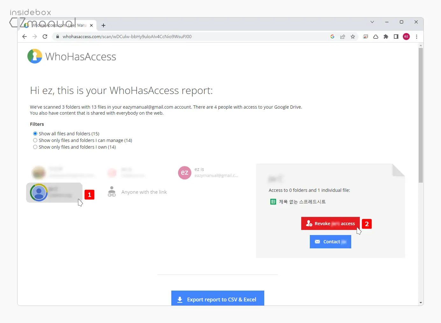Select files and folders I own

click(x=35, y=147)
